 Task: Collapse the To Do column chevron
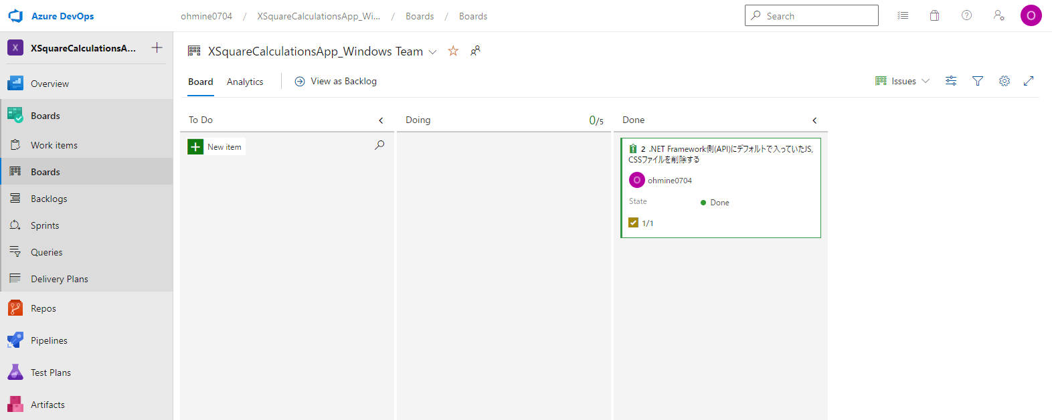381,120
